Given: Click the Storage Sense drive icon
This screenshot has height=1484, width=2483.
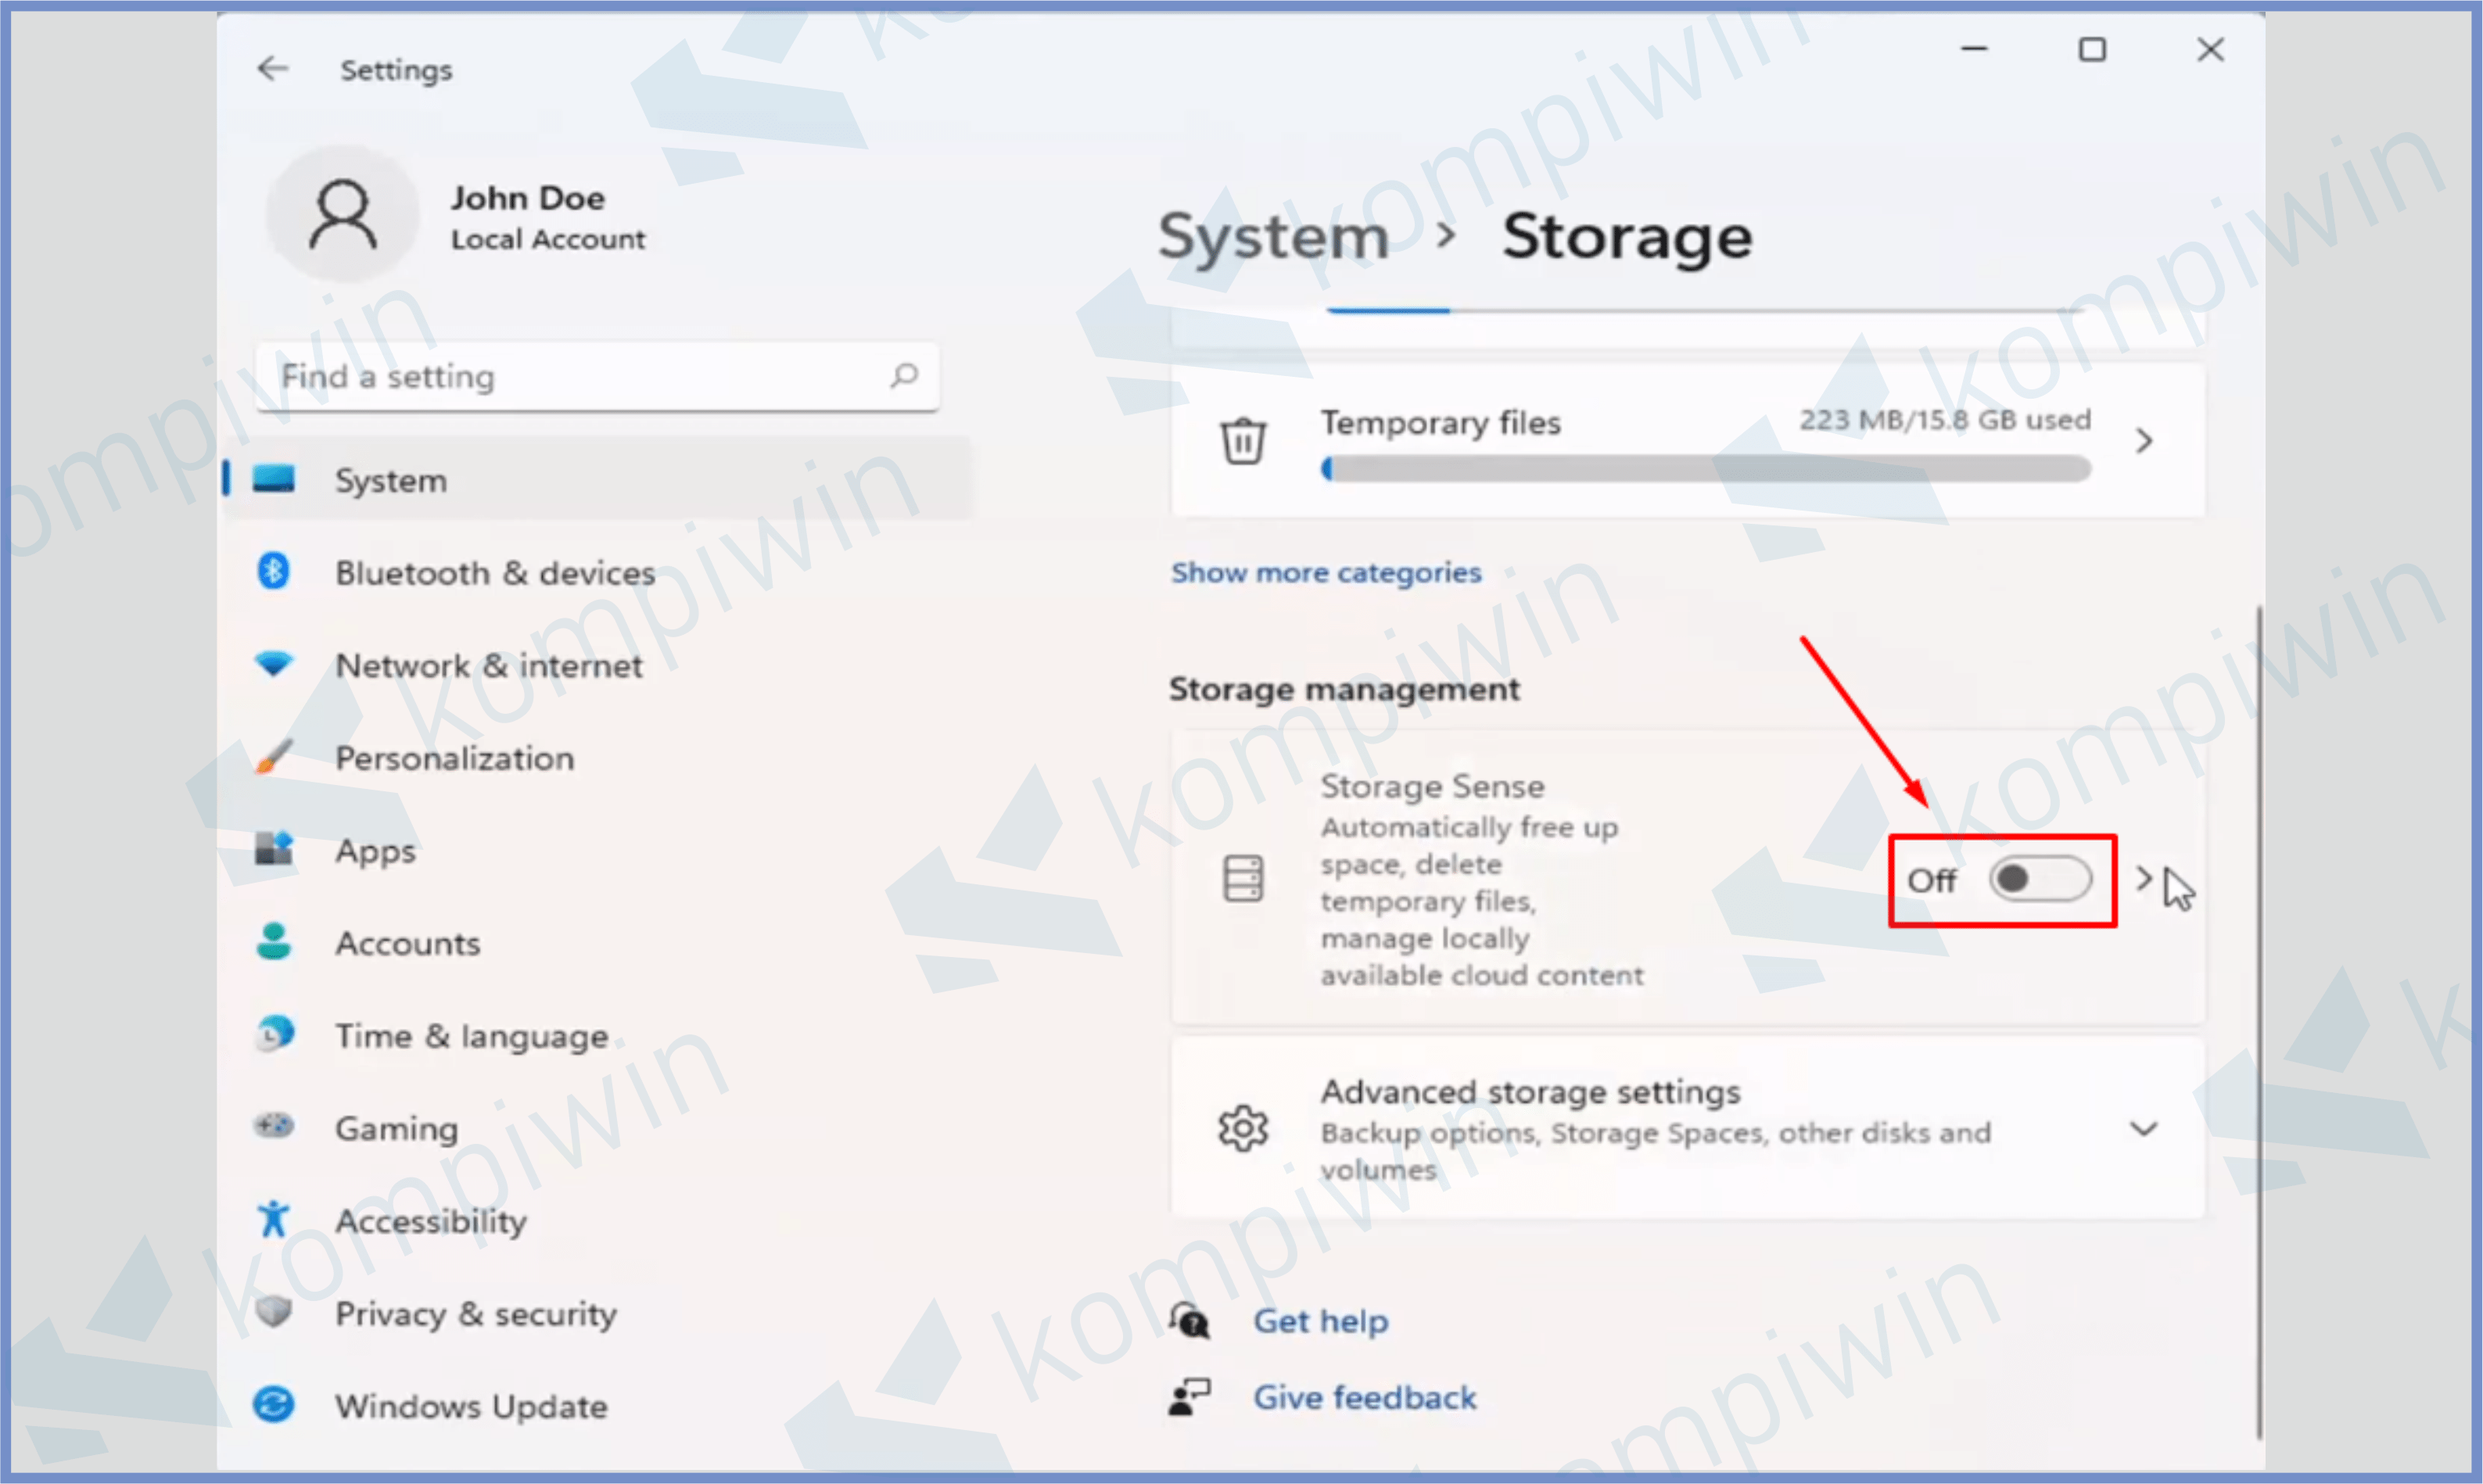Looking at the screenshot, I should pos(1243,879).
